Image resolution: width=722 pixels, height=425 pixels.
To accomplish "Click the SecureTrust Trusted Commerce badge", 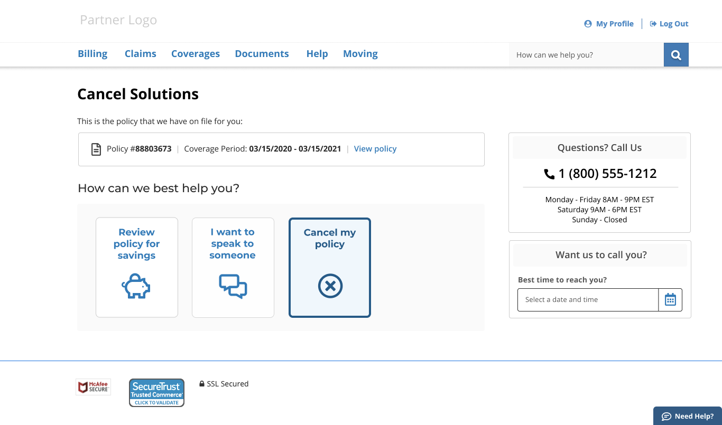I will click(157, 393).
